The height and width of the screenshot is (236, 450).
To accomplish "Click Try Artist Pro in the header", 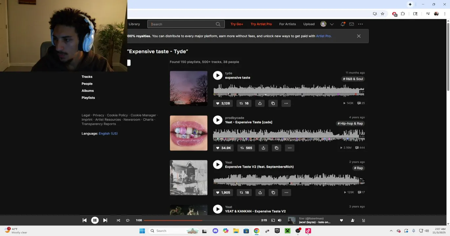I will point(261,24).
